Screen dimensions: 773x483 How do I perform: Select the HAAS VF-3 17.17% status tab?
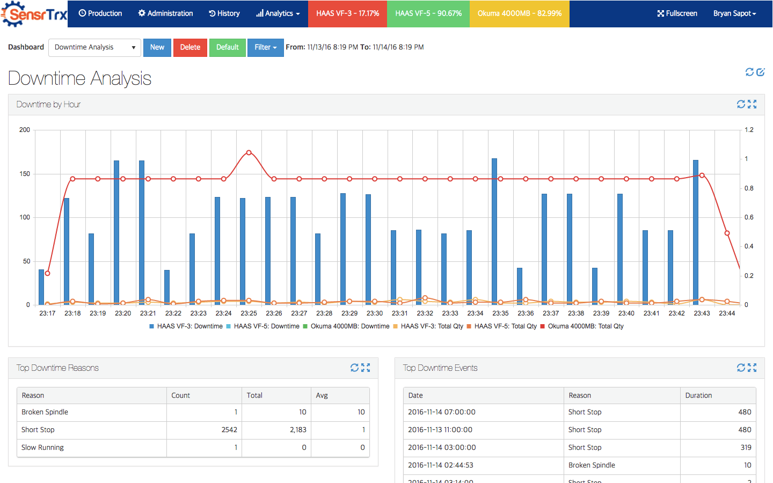347,13
